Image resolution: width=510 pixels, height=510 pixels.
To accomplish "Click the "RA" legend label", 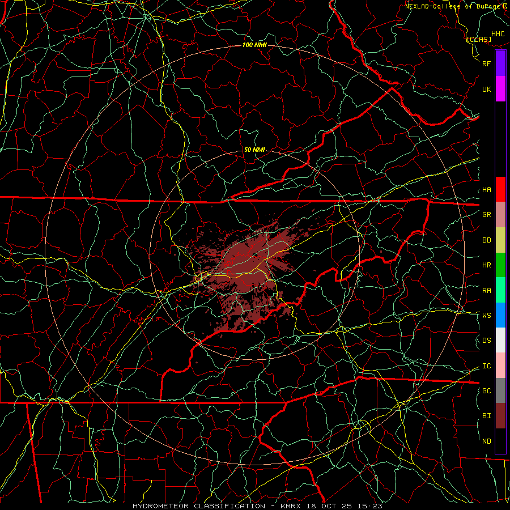I will tap(487, 290).
